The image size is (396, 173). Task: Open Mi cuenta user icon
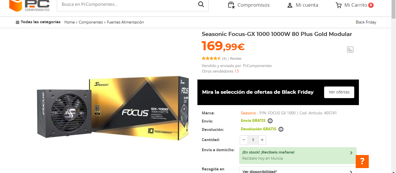coord(290,5)
